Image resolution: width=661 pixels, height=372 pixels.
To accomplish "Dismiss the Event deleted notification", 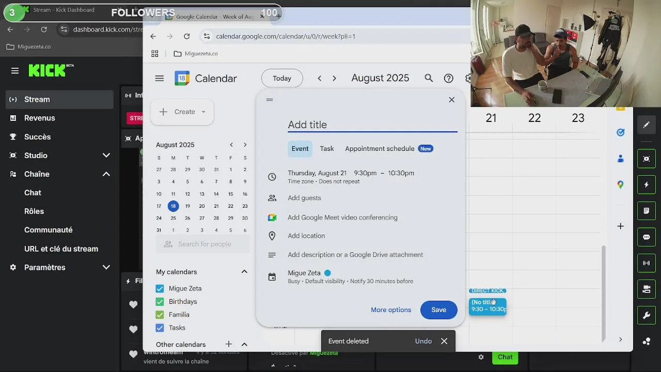I will pos(444,341).
